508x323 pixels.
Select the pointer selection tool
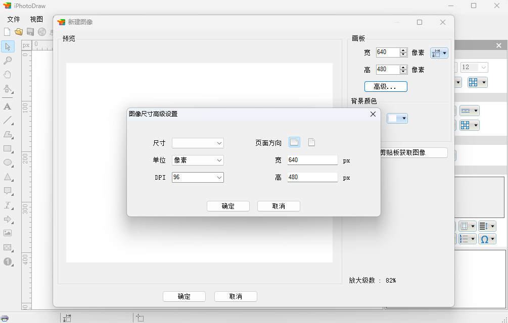[8, 46]
